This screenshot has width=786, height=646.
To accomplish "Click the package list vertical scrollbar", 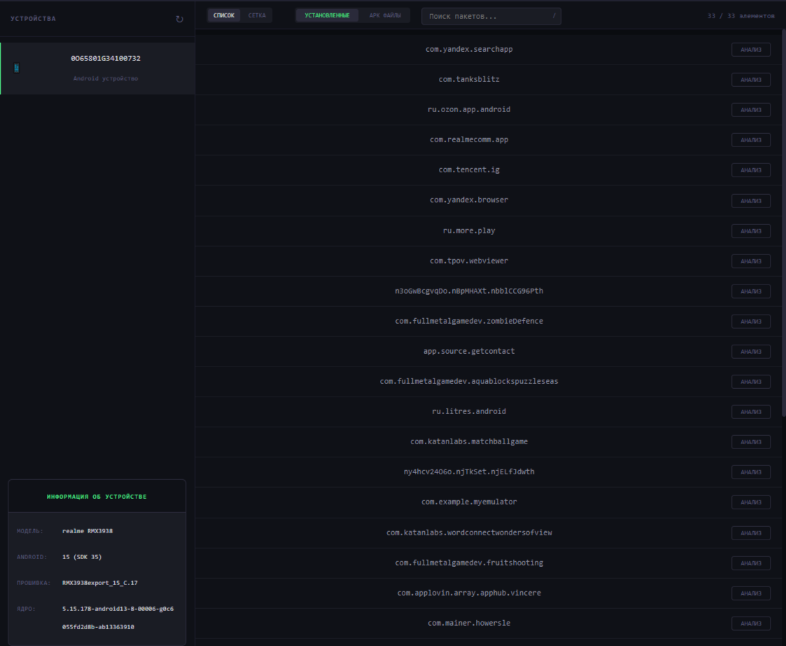I will 783,224.
